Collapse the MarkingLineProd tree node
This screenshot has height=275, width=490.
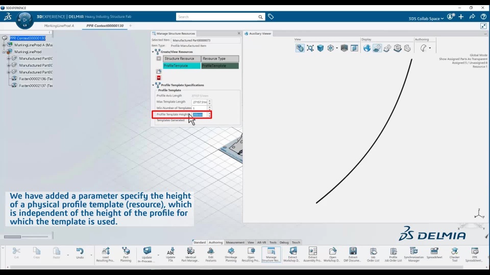coord(4,52)
